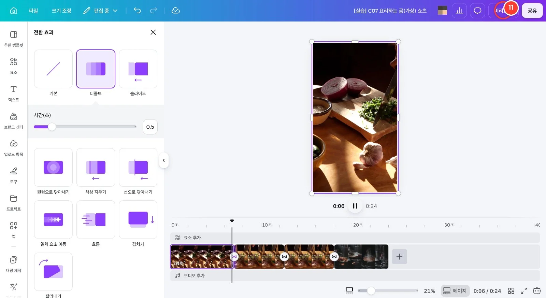Choose the 겹치기 stack transition
The height and width of the screenshot is (298, 546).
click(138, 219)
